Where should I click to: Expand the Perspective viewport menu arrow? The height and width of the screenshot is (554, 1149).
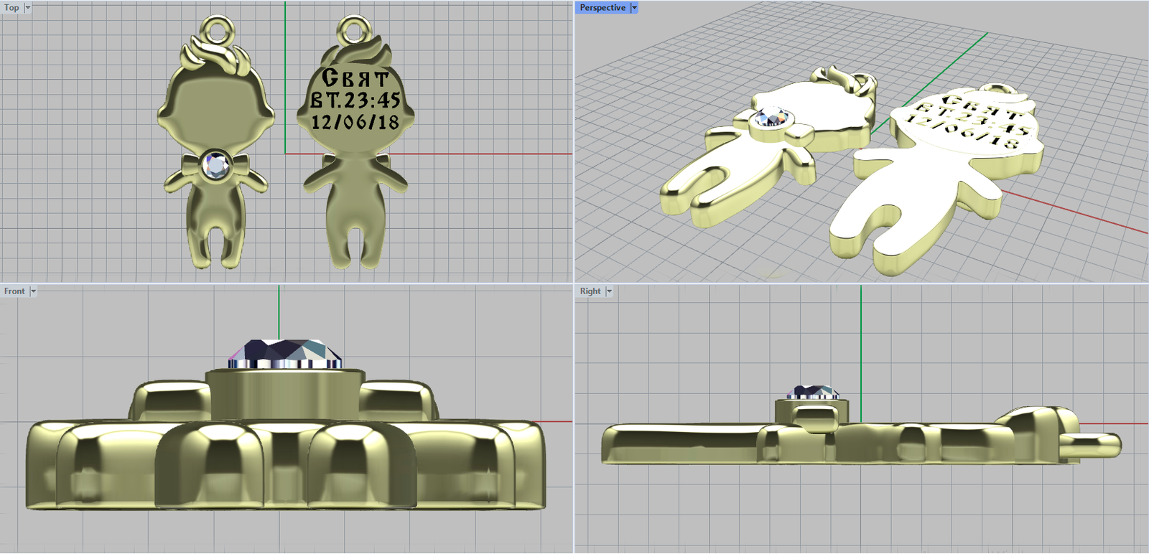634,8
